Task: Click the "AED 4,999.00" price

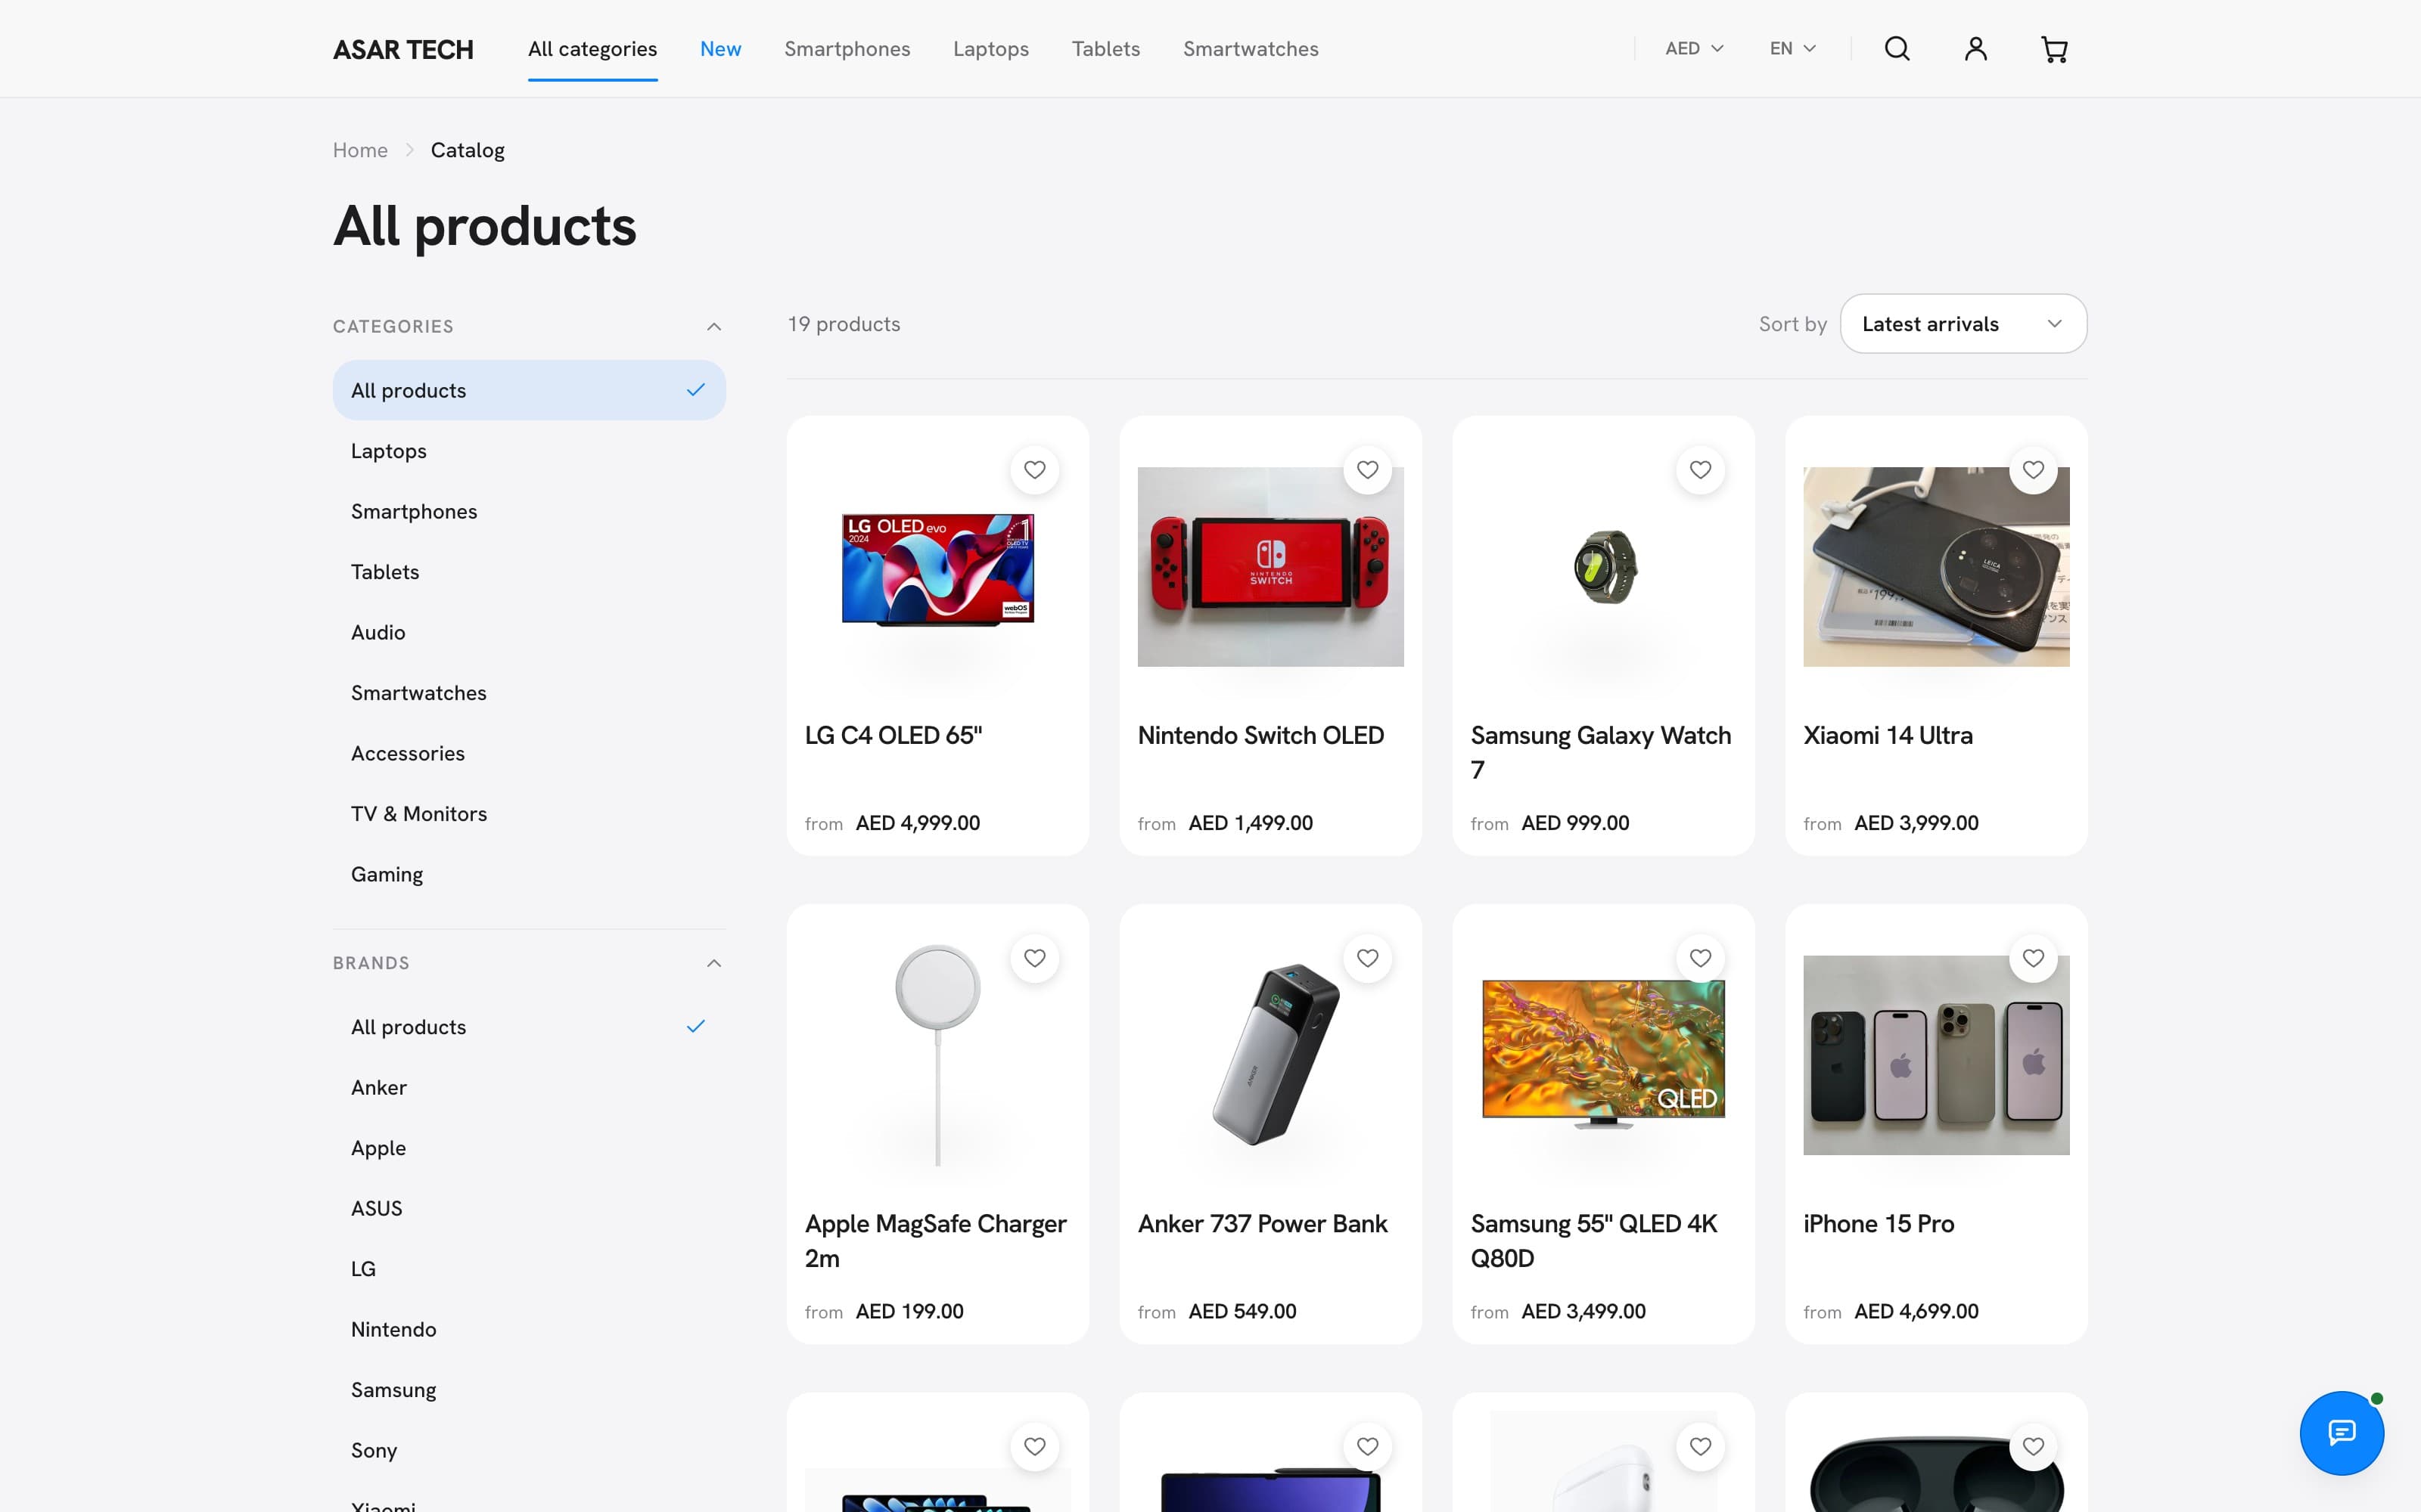Action: point(918,823)
